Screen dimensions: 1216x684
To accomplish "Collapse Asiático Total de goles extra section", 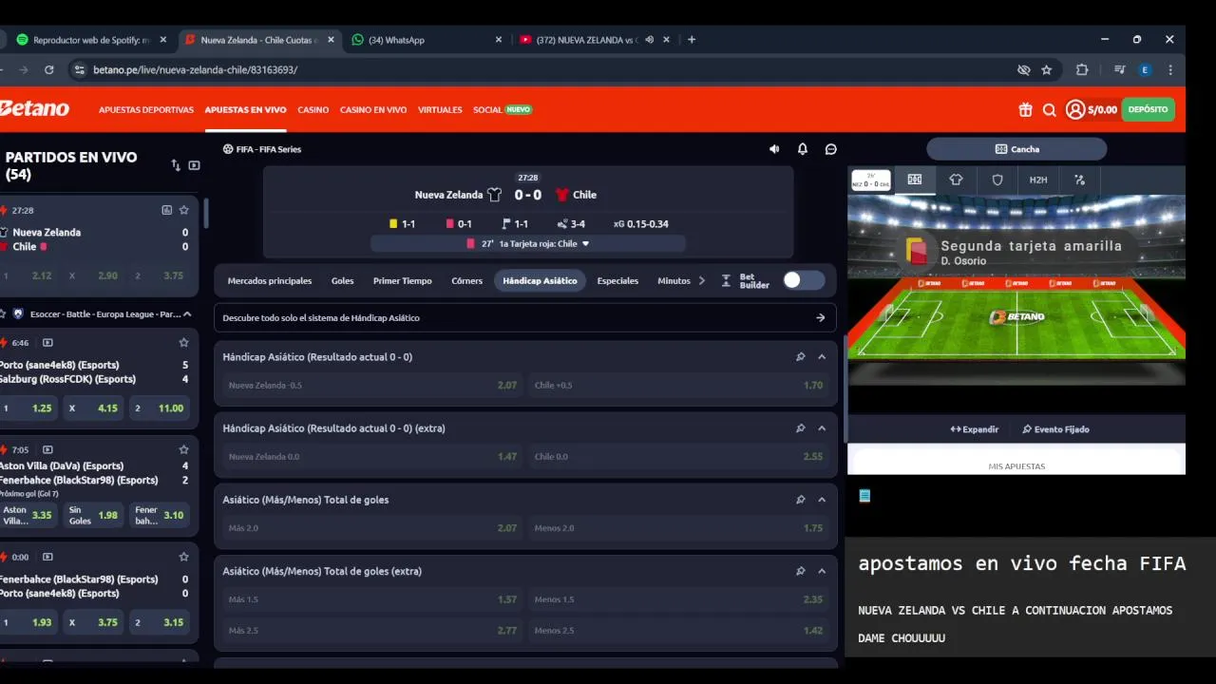I will 822,571.
